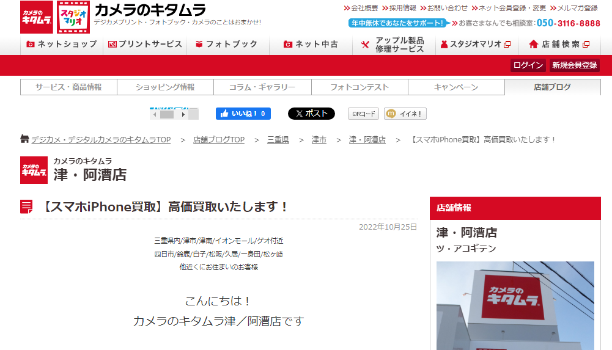Click the store photo thumbnail in sidebar
Screen dimensions: 612x350
[515, 305]
